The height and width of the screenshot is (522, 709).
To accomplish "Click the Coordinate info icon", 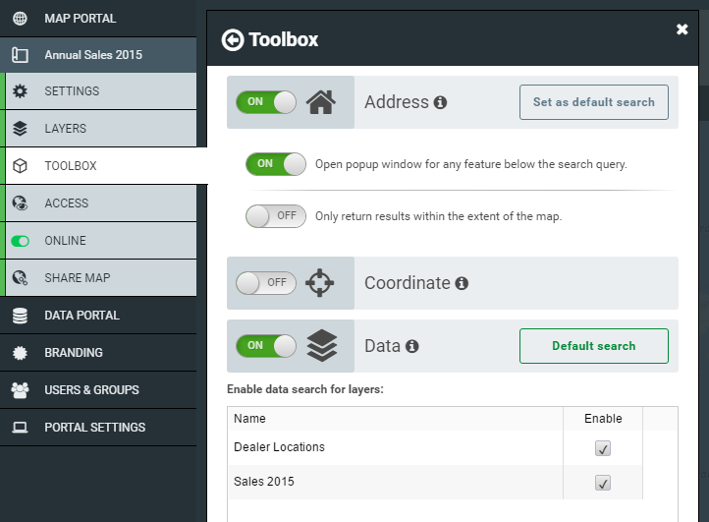I will pos(462,283).
